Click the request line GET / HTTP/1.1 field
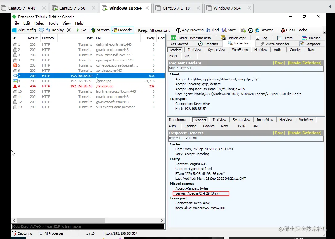Viewport: 335px width, 239px height. (246, 68)
